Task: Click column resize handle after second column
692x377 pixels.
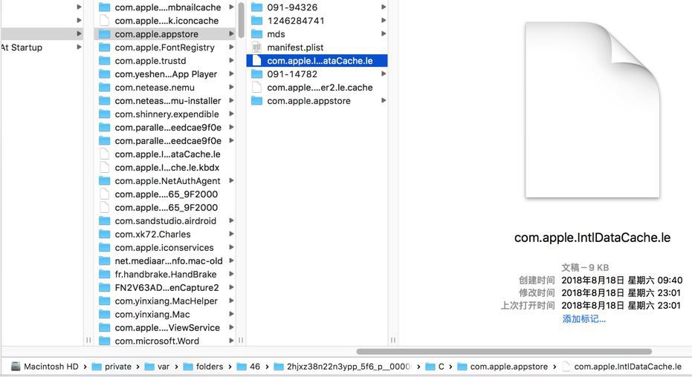Action: (241, 340)
